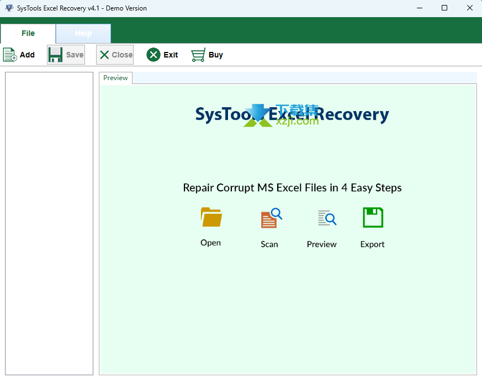The image size is (482, 378).
Task: Click inside the empty file list panel
Action: (49, 224)
